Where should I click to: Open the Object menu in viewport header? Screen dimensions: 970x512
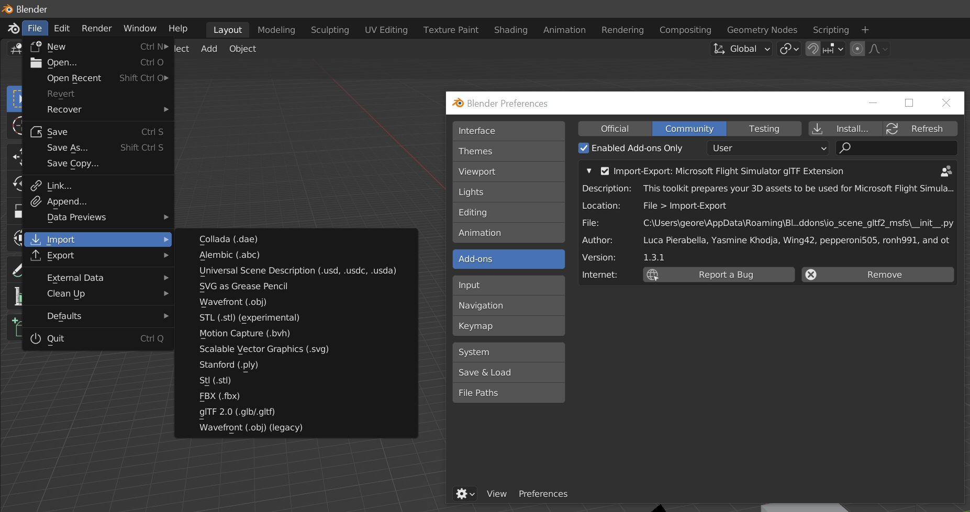pos(242,49)
